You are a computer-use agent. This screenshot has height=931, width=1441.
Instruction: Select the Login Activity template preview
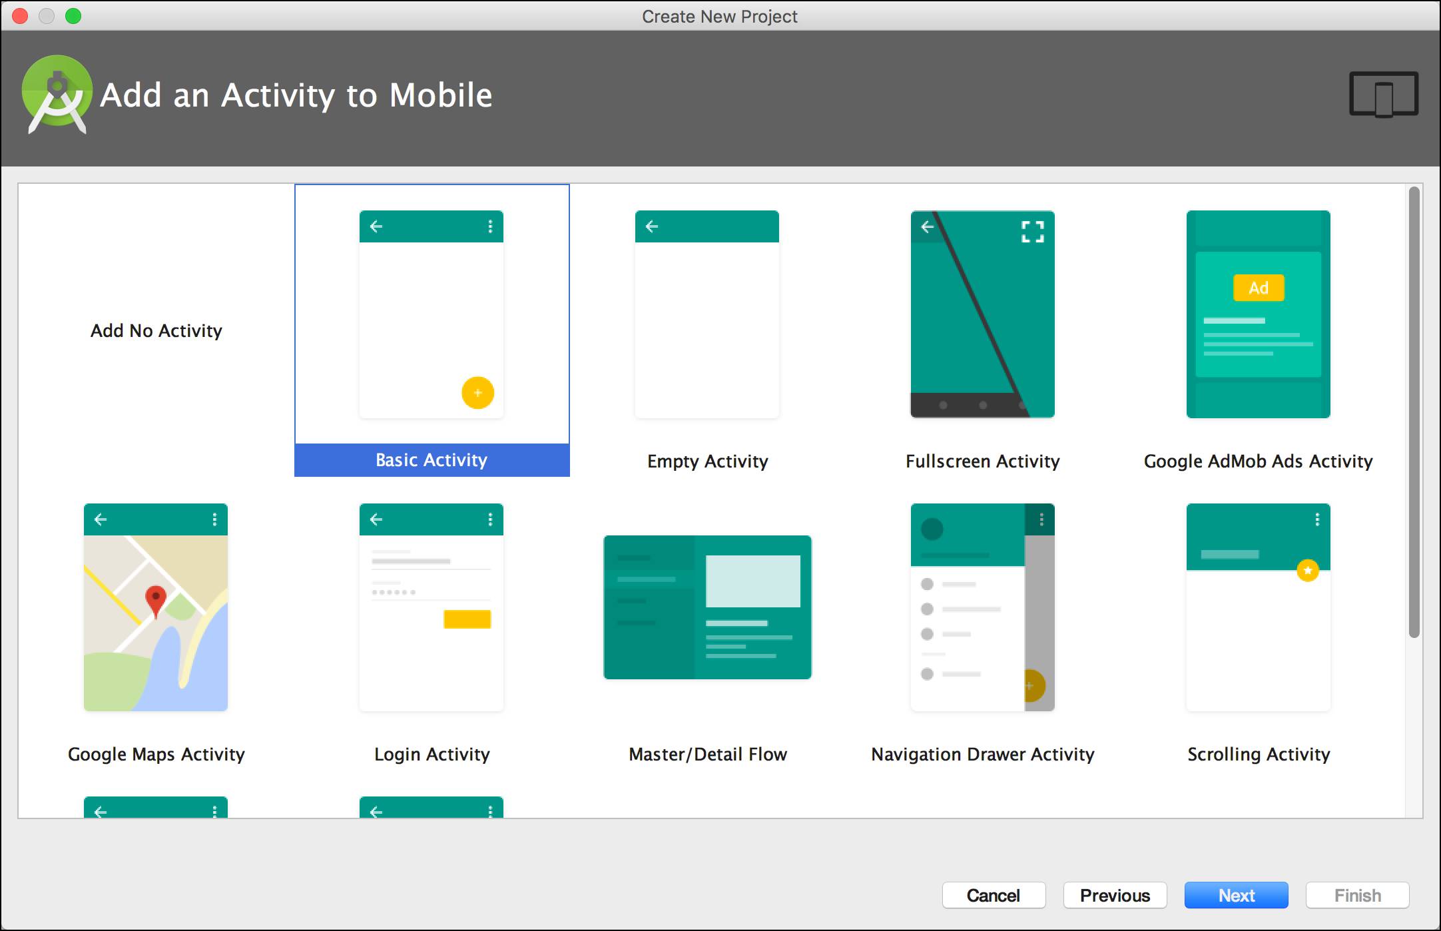(432, 607)
